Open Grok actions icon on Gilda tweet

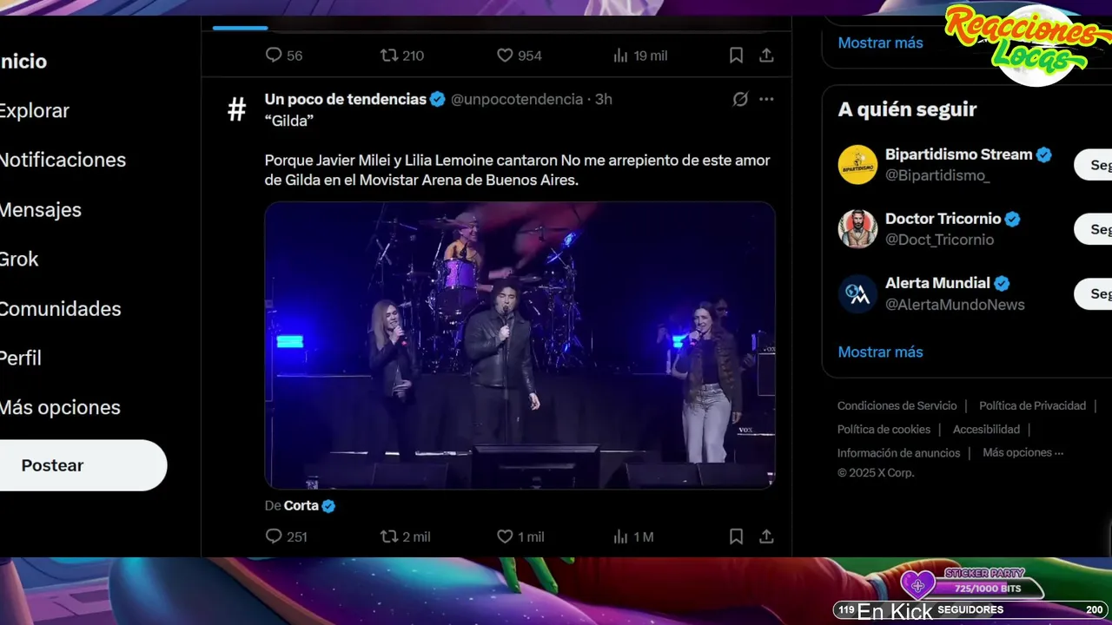(740, 99)
